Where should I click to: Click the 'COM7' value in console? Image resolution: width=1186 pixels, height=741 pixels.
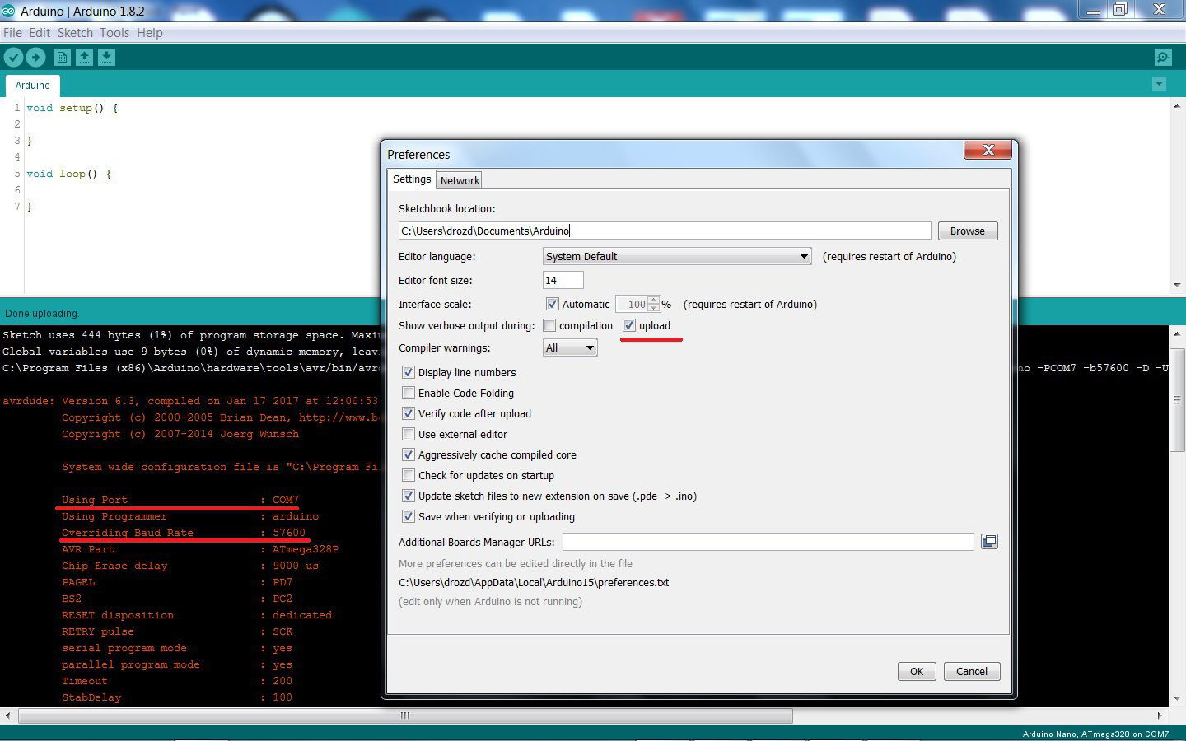pyautogui.click(x=286, y=500)
